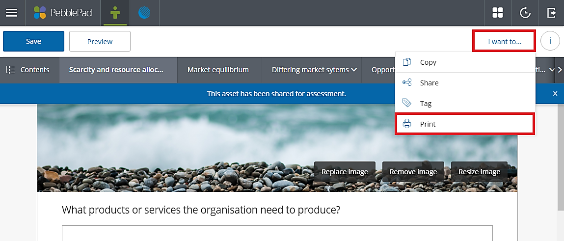This screenshot has width=564, height=241.
Task: Open the blue striped ATLAS icon
Action: pos(144,13)
